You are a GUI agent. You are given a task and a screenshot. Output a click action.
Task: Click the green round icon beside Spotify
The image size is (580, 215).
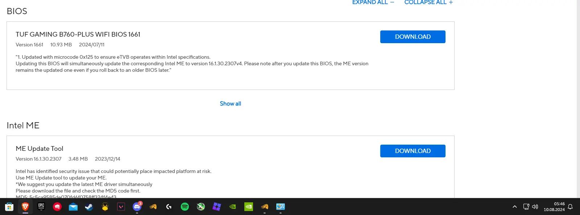(201, 207)
